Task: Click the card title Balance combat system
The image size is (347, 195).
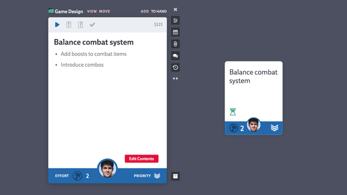Action: pyautogui.click(x=94, y=42)
